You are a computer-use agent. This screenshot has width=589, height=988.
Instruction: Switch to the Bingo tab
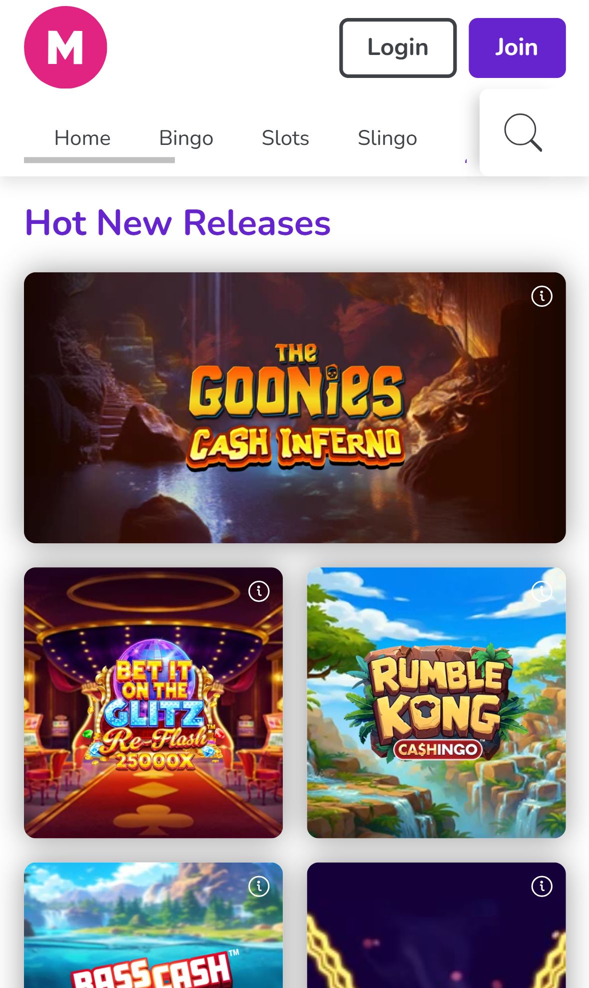(x=186, y=138)
